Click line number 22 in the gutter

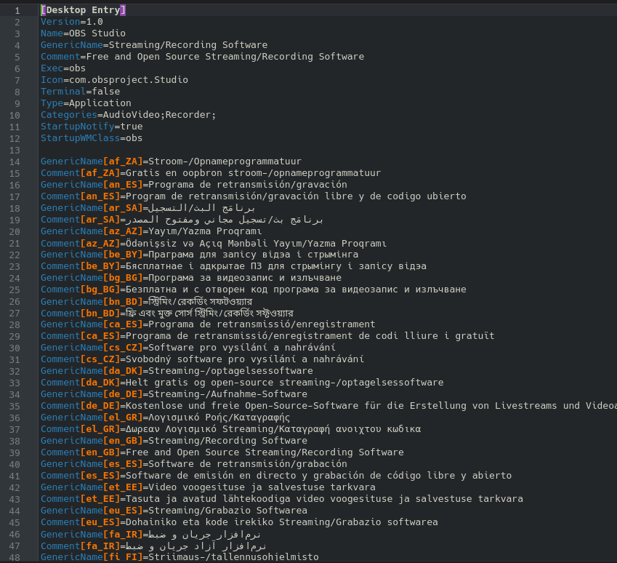pos(15,255)
